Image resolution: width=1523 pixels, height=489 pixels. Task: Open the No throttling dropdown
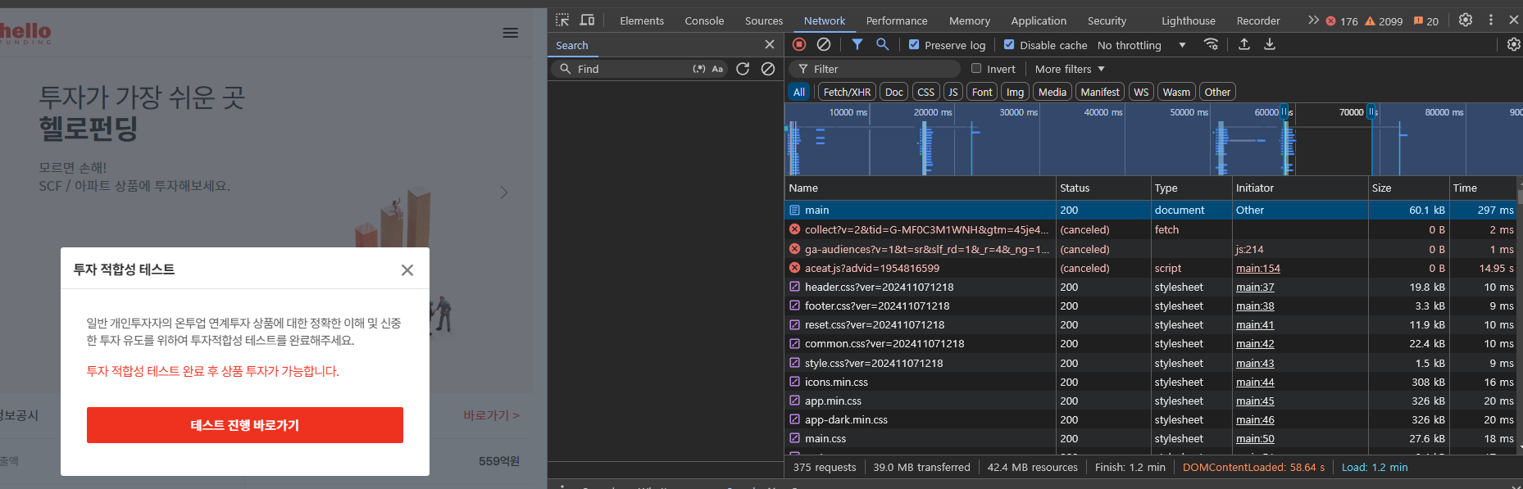coord(1142,45)
